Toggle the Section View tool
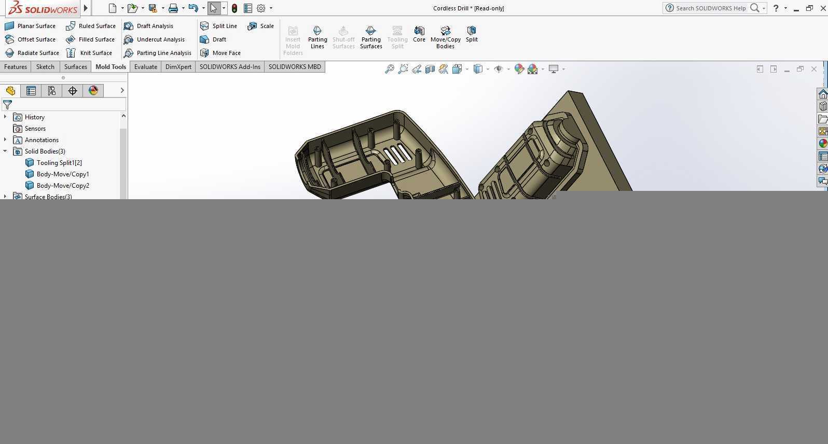The height and width of the screenshot is (444, 828). click(430, 69)
